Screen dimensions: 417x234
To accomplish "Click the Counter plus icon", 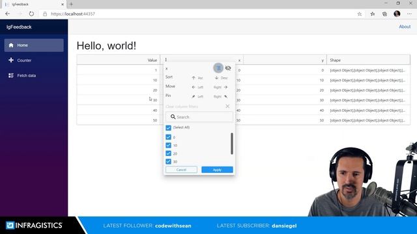I will pos(11,60).
